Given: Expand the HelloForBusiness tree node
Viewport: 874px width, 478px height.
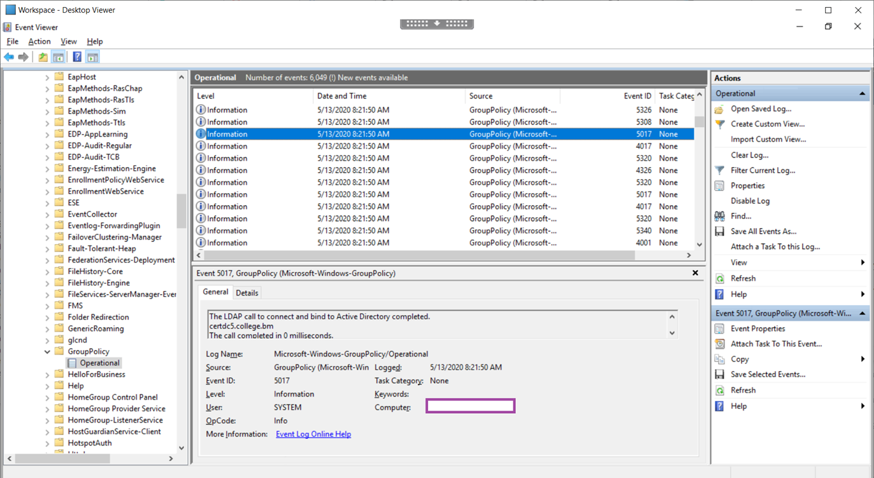Looking at the screenshot, I should (x=47, y=374).
